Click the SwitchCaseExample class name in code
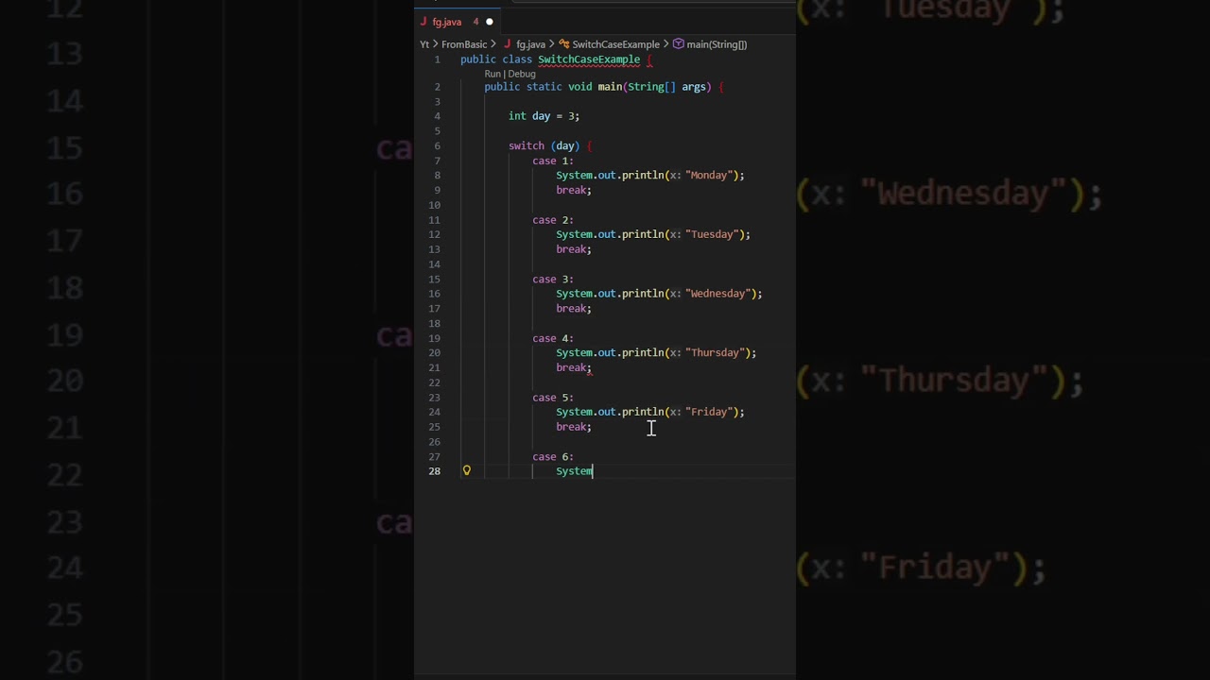The width and height of the screenshot is (1210, 680). point(588,59)
